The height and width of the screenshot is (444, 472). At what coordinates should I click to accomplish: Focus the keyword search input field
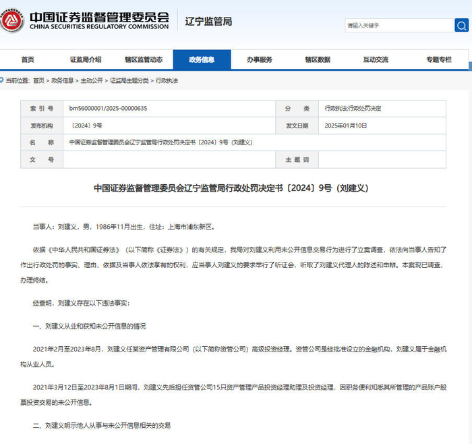399,25
